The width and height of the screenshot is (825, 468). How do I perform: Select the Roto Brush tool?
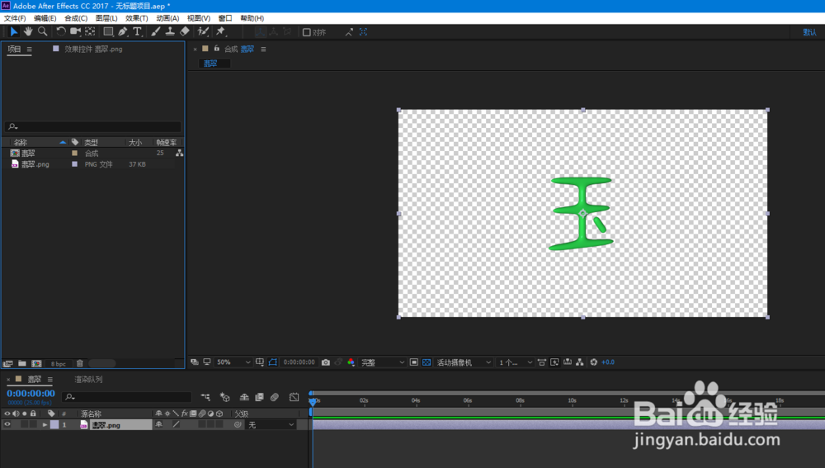coord(203,31)
